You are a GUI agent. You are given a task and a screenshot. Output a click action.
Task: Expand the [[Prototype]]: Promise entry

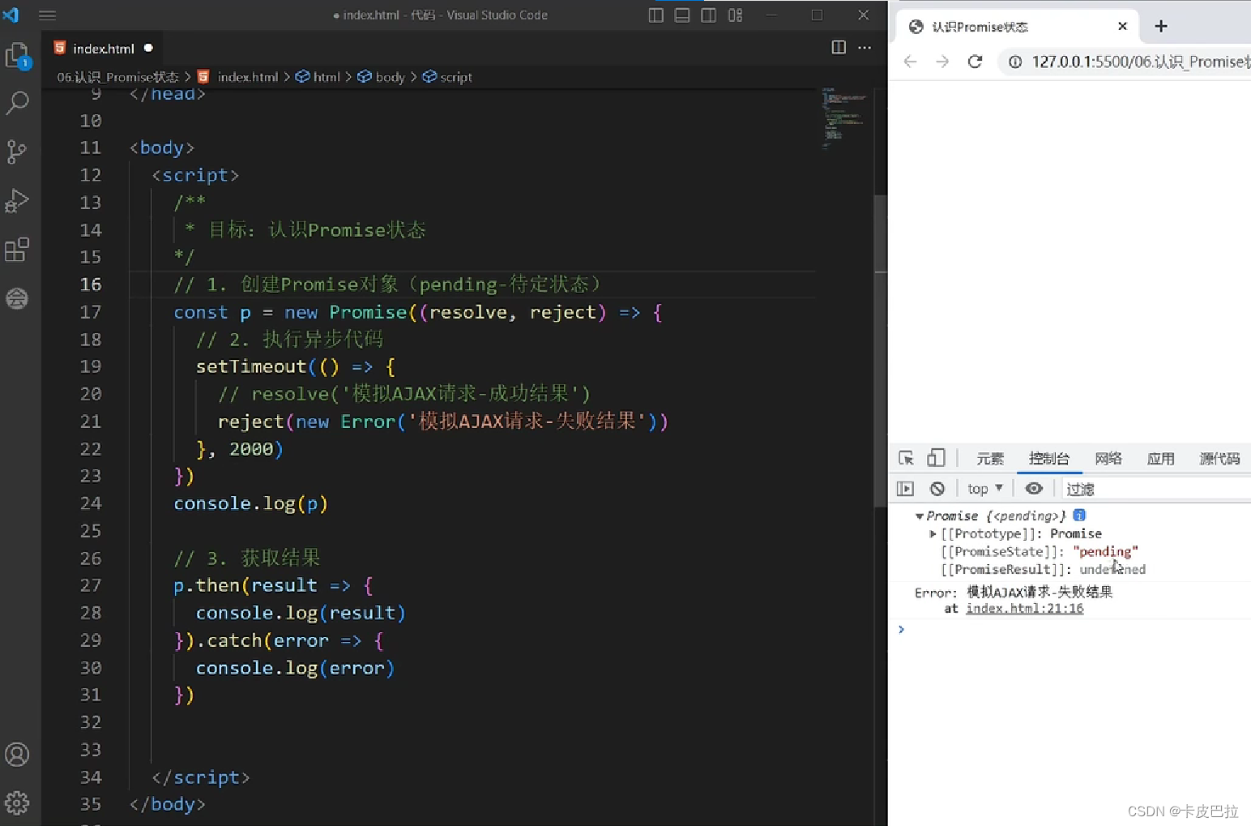(x=933, y=534)
